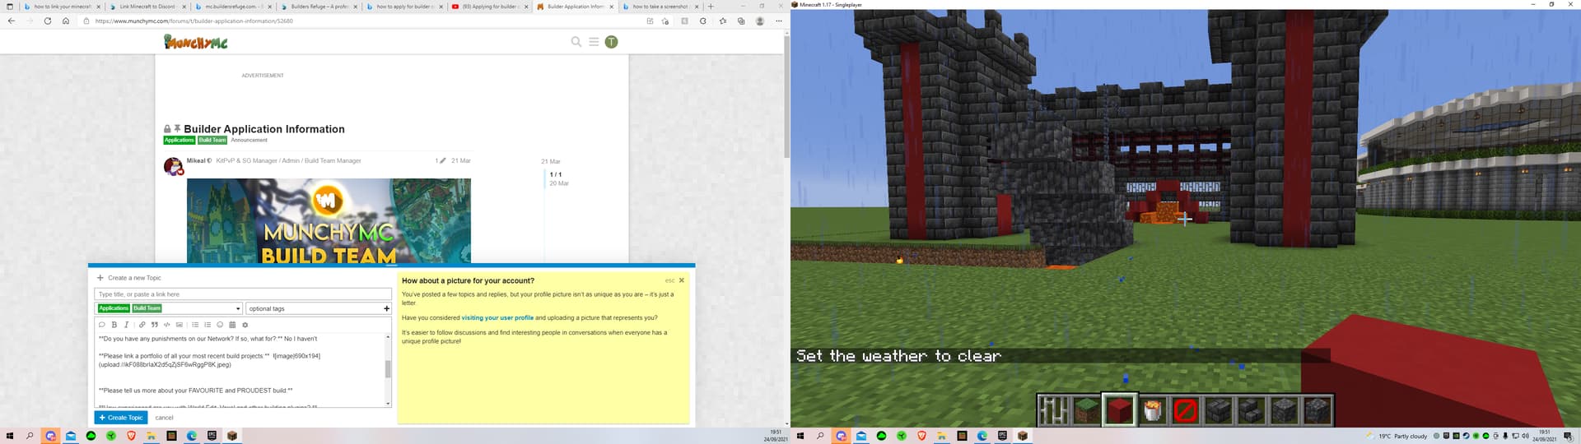Switch to the YouTube 'Applying for builder' tab
This screenshot has width=1581, height=444.
click(491, 7)
